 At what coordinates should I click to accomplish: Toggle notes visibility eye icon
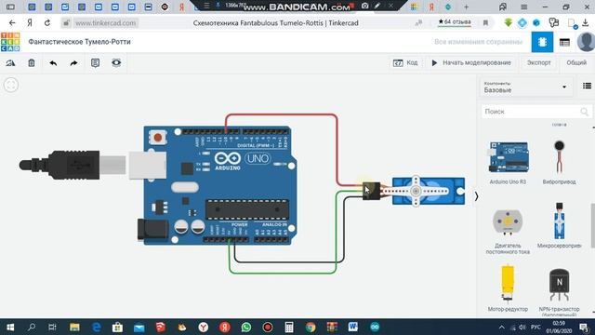(116, 62)
